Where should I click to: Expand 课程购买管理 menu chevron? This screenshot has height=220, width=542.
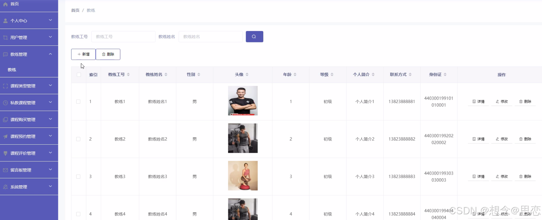point(50,119)
